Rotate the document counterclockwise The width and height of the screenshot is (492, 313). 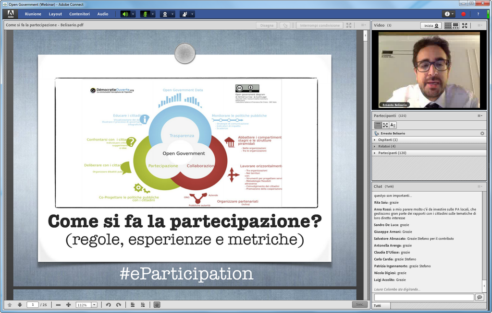108,305
